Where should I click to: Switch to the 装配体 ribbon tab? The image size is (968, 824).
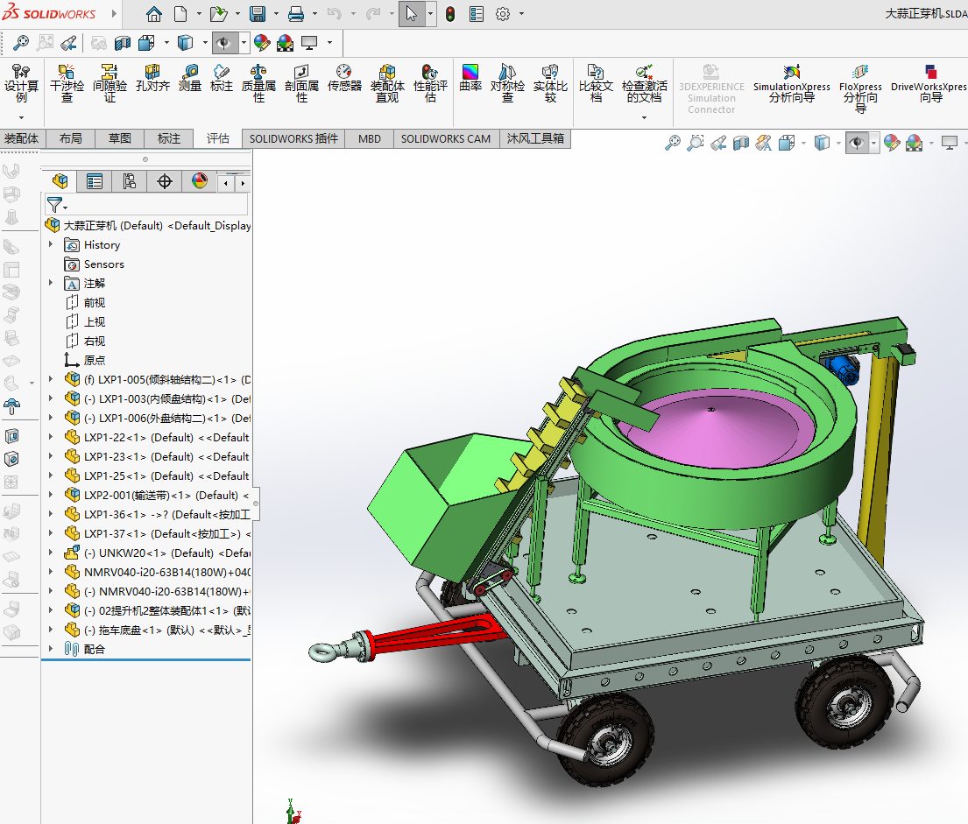pyautogui.click(x=21, y=138)
